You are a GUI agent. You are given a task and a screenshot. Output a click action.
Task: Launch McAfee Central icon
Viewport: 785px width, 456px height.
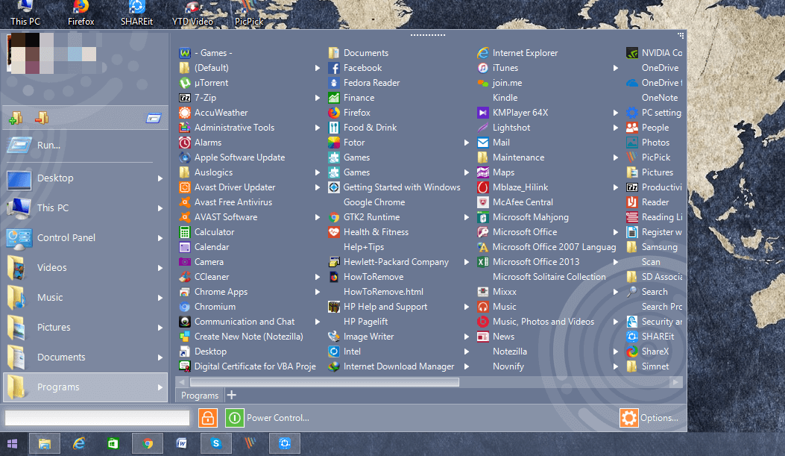482,202
